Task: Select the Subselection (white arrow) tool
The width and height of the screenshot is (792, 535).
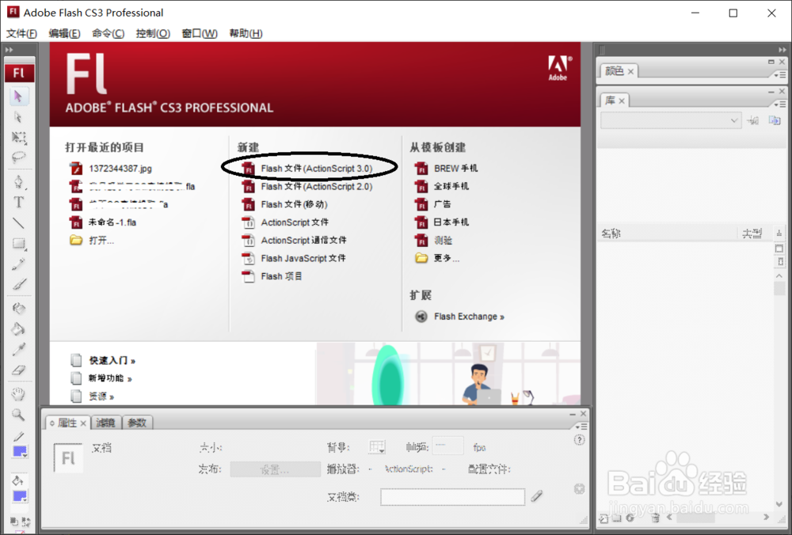Action: (19, 117)
